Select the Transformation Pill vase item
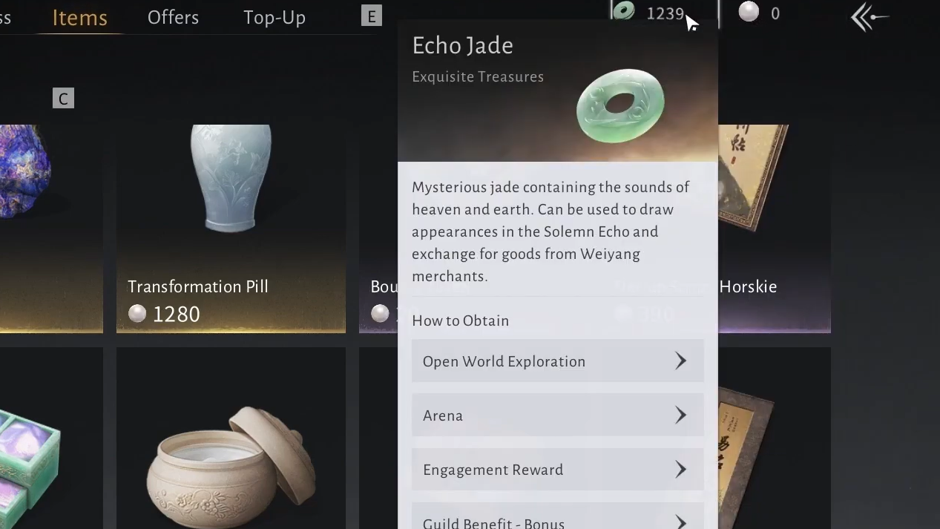This screenshot has height=529, width=940. click(x=231, y=229)
